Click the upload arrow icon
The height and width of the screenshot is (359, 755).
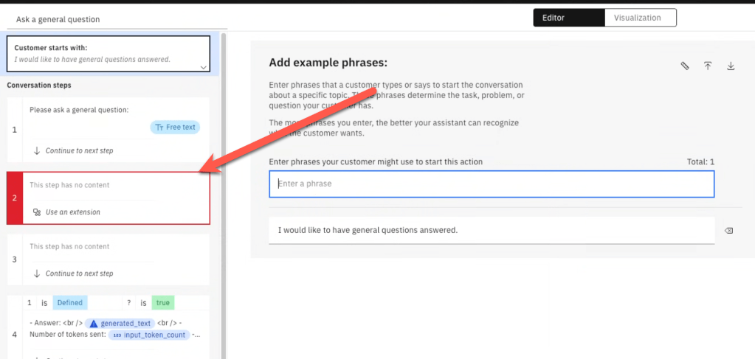(707, 66)
